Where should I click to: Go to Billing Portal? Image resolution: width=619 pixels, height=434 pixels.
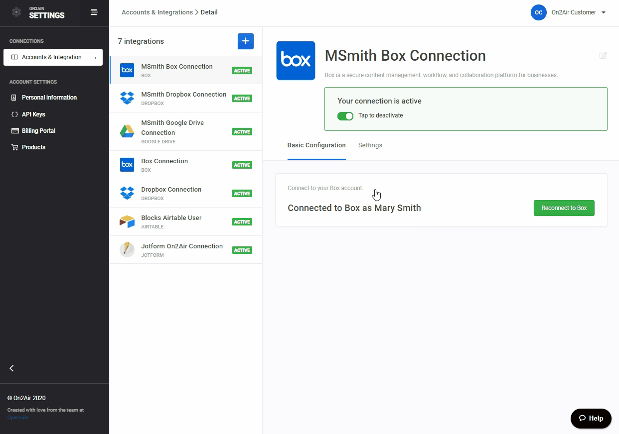38,131
